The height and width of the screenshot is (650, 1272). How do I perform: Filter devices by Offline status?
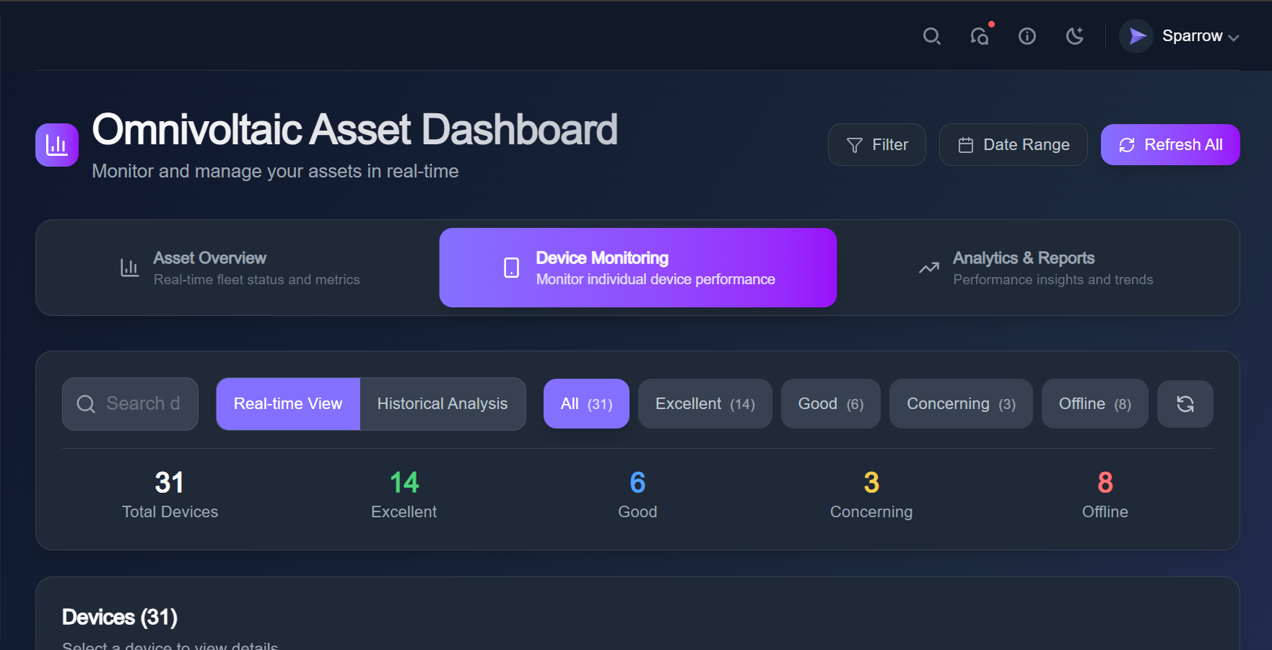point(1094,404)
